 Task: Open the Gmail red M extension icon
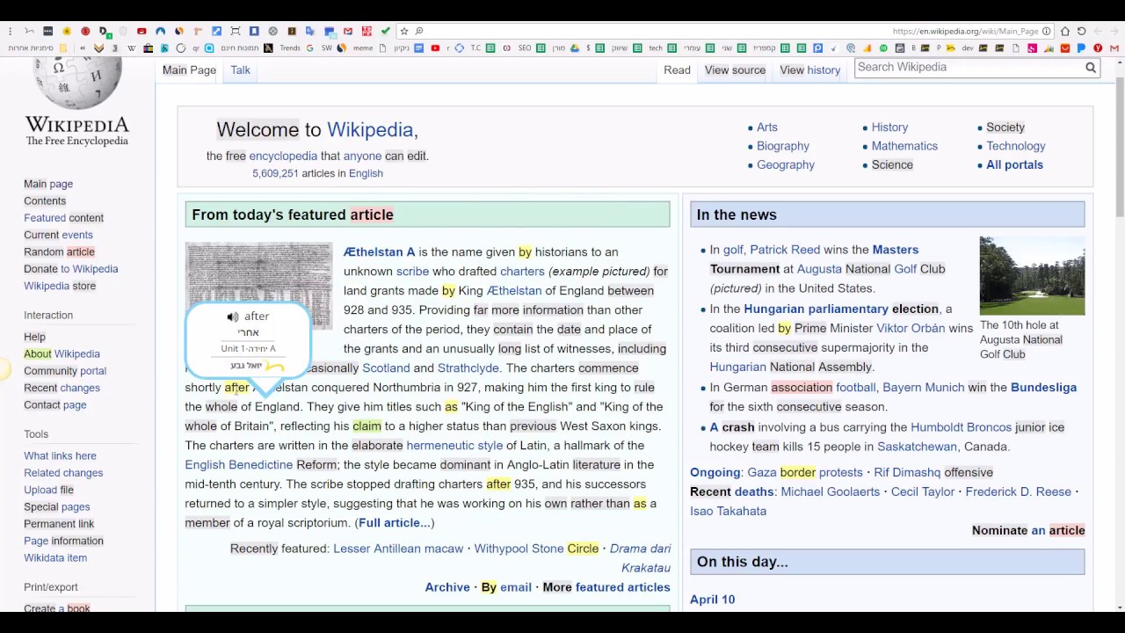(x=348, y=31)
